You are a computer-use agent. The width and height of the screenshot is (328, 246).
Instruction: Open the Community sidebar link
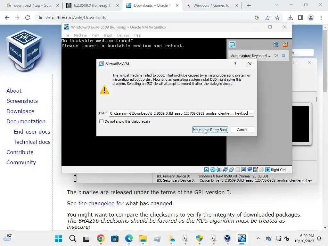[x=21, y=162]
